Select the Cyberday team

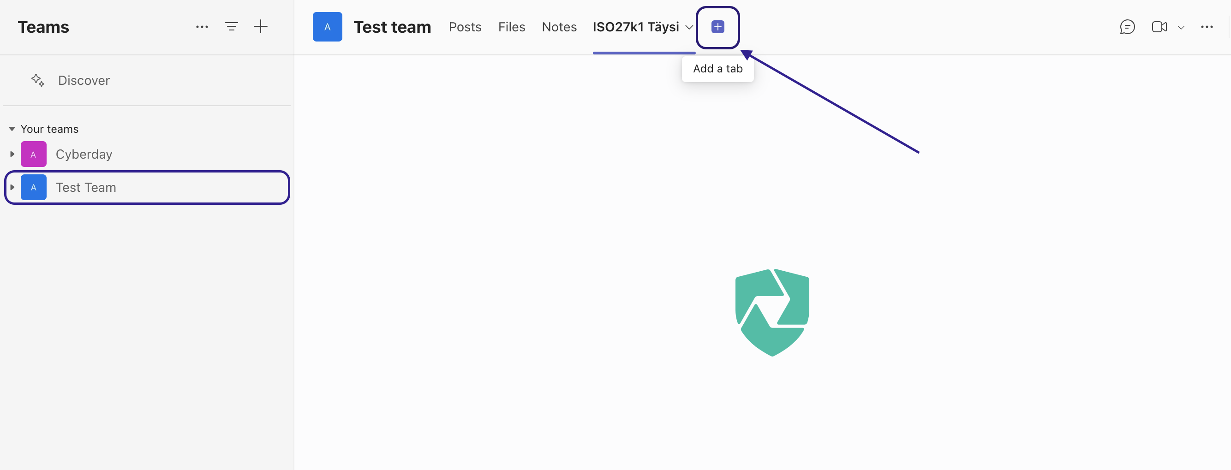click(x=147, y=154)
